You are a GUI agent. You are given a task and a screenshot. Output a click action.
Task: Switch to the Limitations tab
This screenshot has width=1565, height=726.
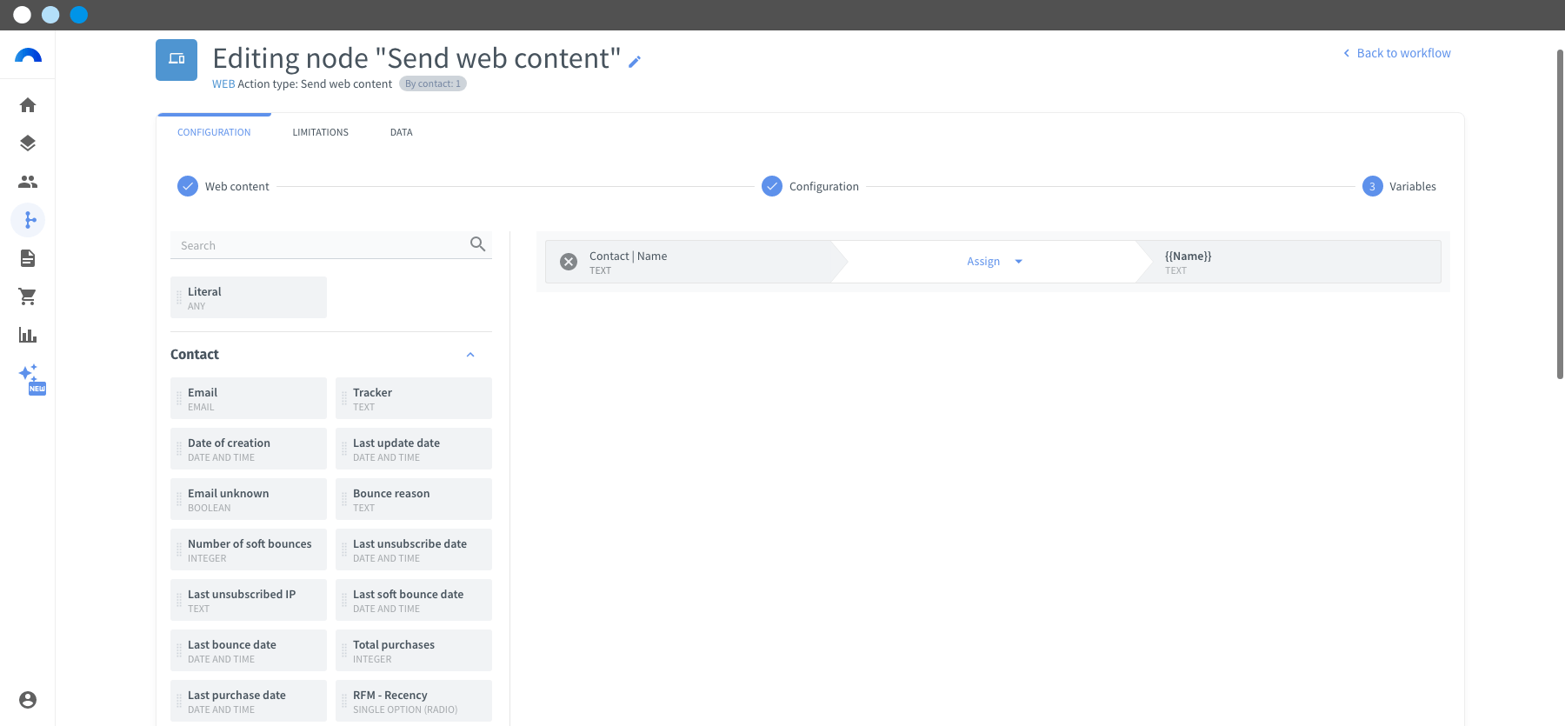[x=320, y=132]
